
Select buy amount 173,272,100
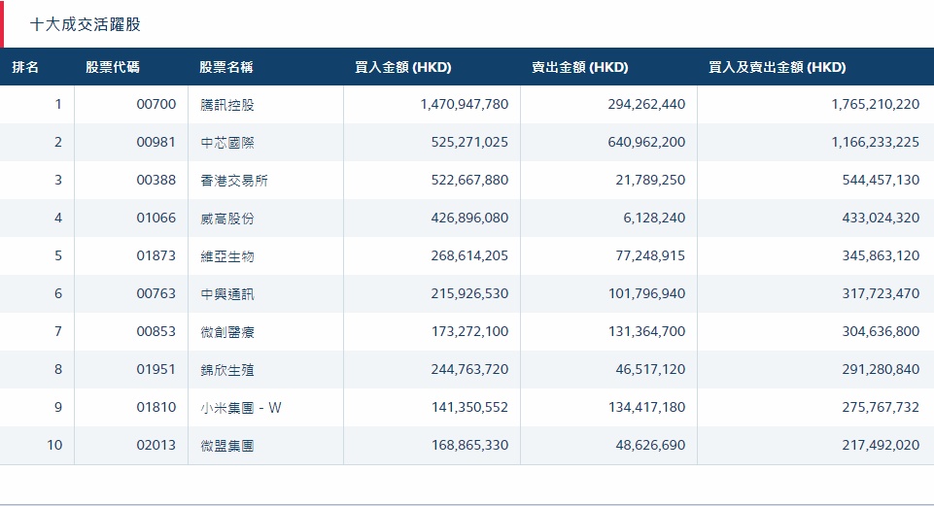coord(470,331)
